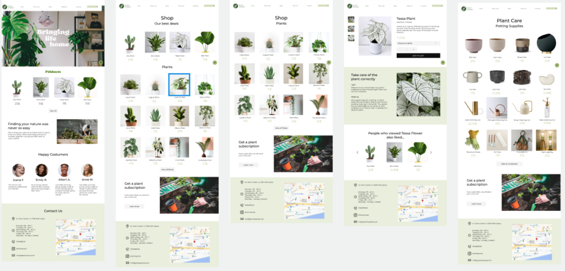Select the top Tessa Plant gallery thumbnail

click(351, 20)
